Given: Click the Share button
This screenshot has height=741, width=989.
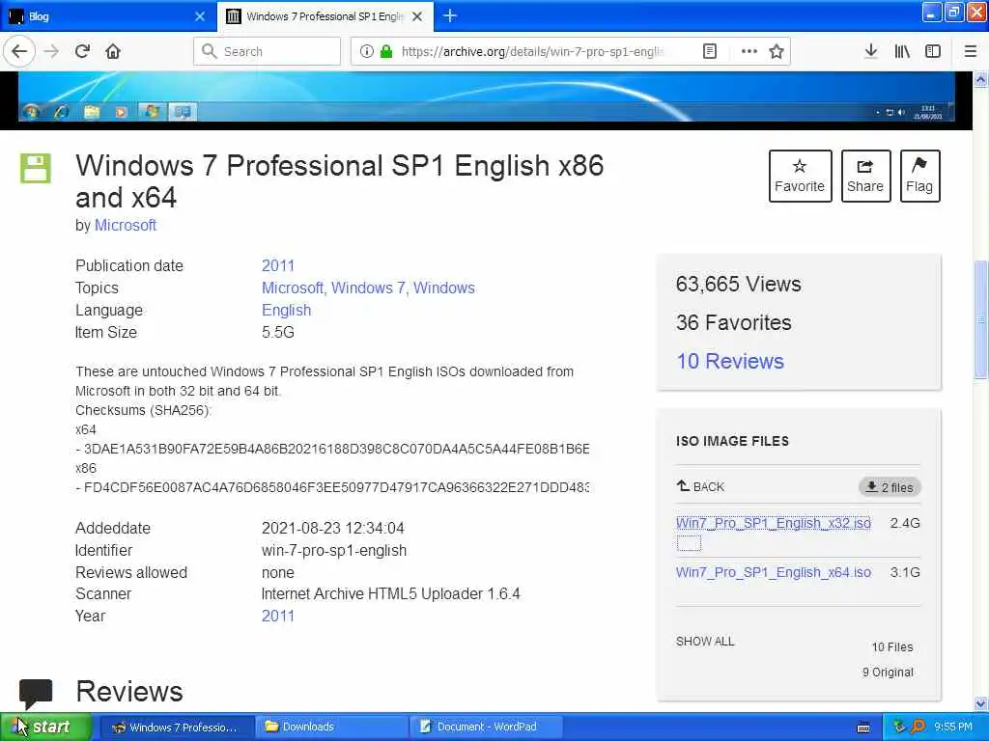Looking at the screenshot, I should coord(865,176).
